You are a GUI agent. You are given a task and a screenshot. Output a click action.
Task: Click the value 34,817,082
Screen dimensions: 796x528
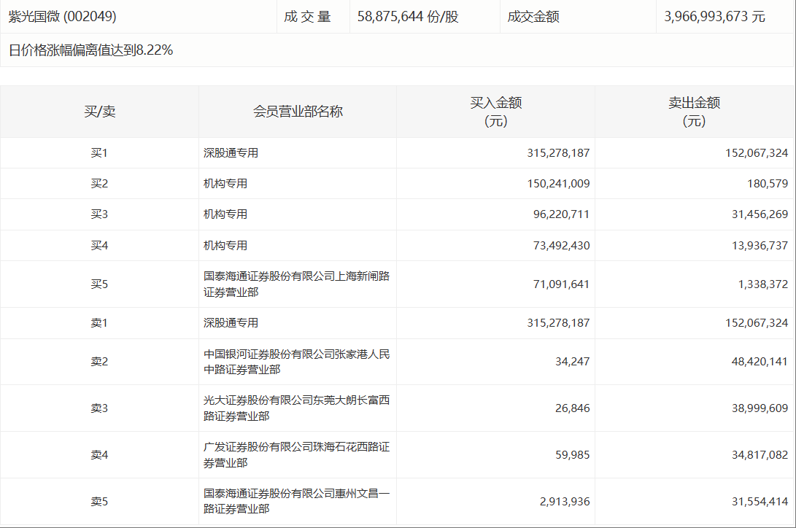[760, 455]
